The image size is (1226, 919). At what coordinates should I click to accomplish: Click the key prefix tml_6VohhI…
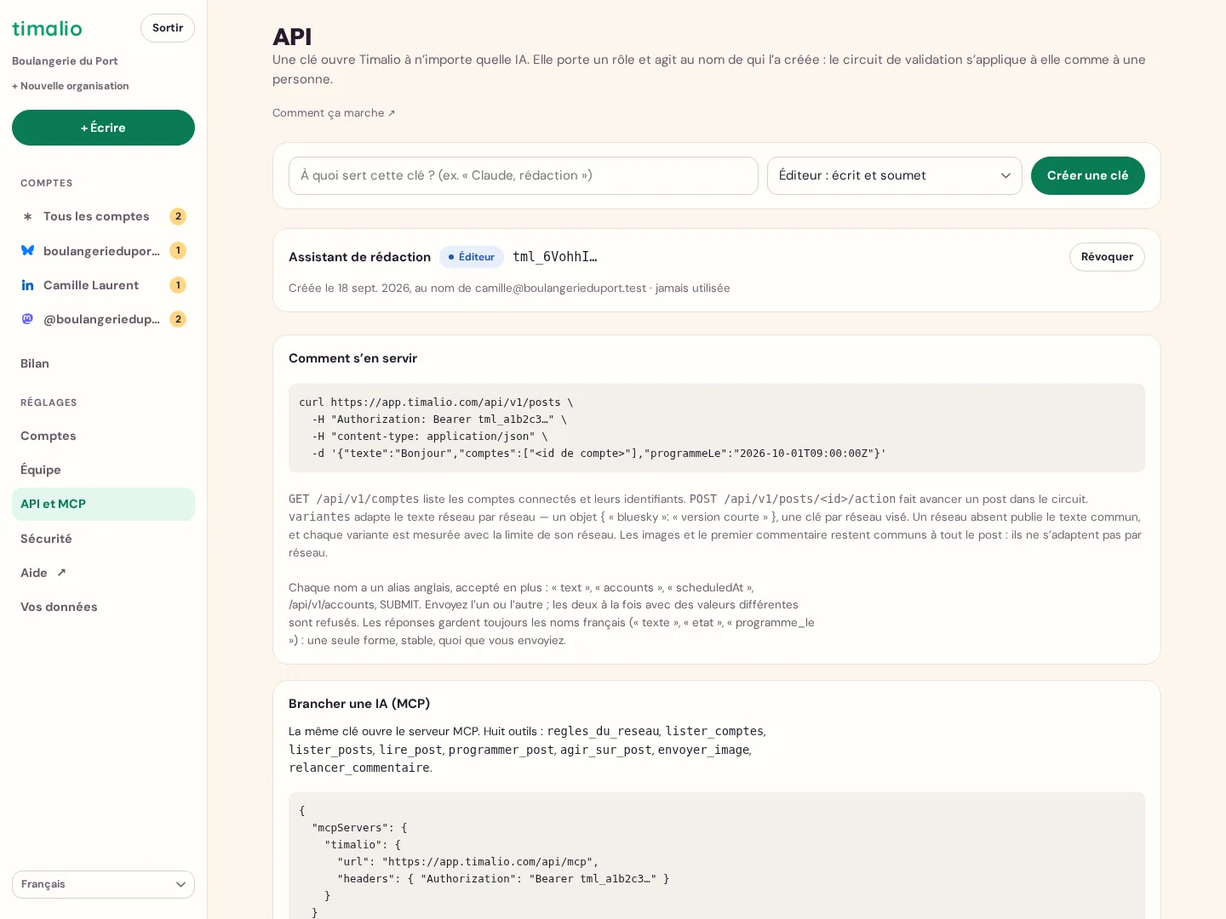555,257
